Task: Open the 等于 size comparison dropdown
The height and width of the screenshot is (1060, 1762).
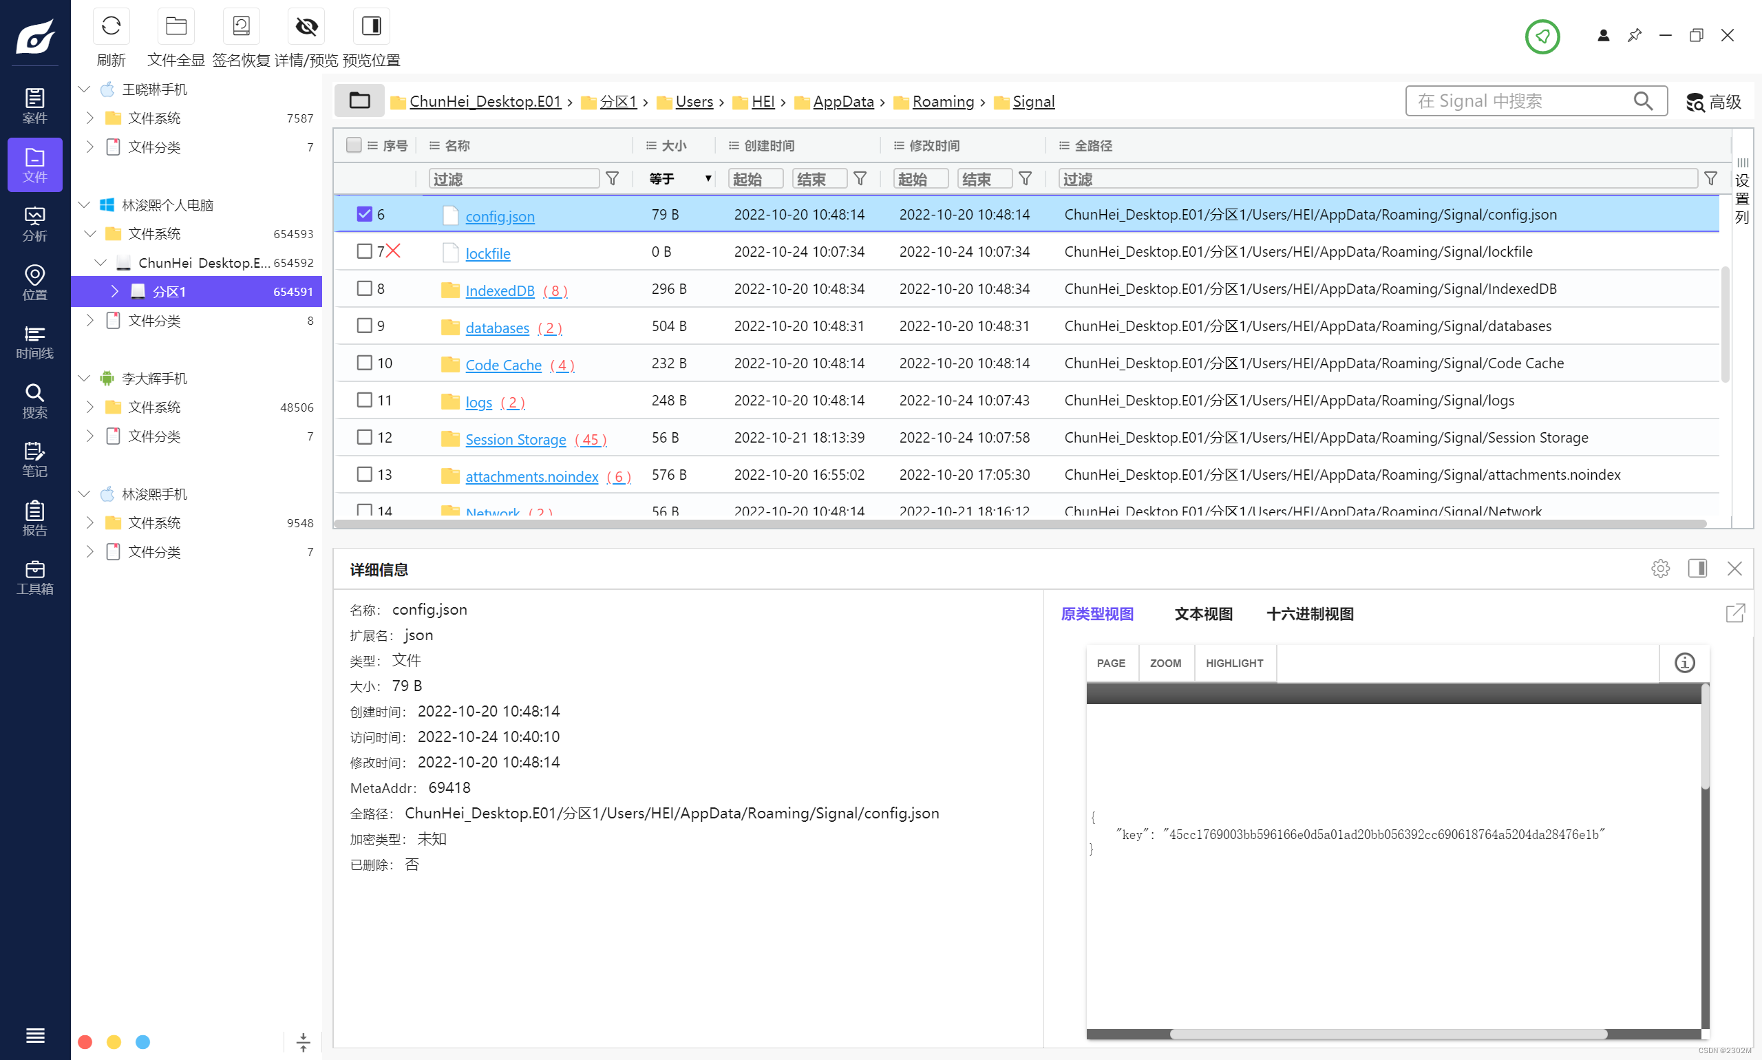Action: [679, 178]
